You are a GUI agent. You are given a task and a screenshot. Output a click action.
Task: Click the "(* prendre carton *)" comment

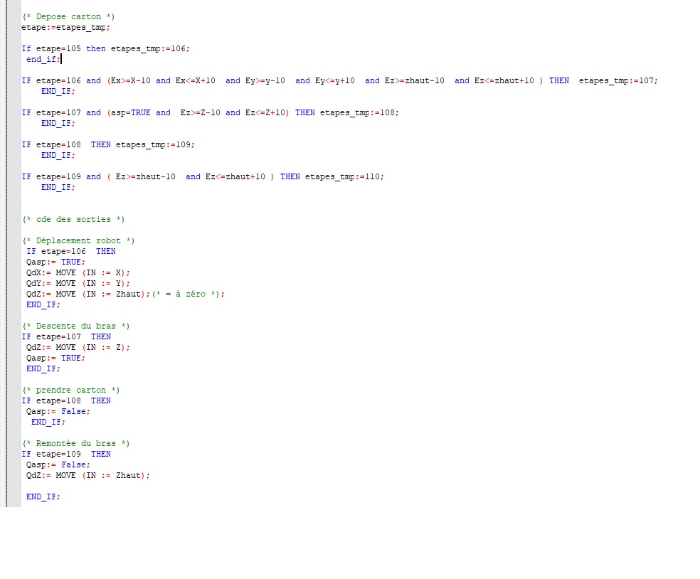[x=70, y=390]
